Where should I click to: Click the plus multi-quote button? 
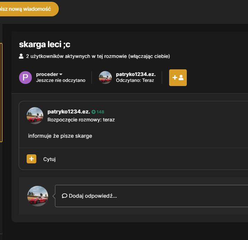(x=31, y=159)
